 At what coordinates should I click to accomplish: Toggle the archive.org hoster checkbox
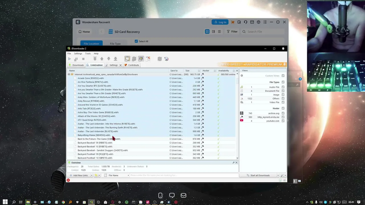click(x=283, y=113)
